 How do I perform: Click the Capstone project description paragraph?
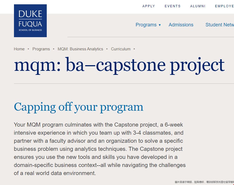click(x=100, y=149)
